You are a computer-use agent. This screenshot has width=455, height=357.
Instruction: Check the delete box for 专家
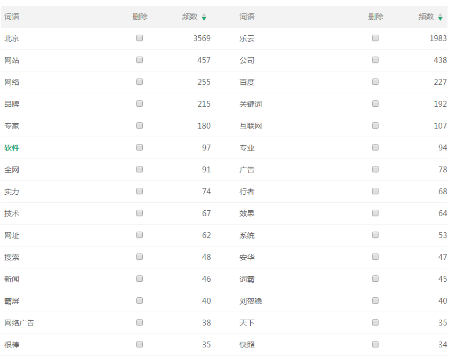tap(140, 126)
